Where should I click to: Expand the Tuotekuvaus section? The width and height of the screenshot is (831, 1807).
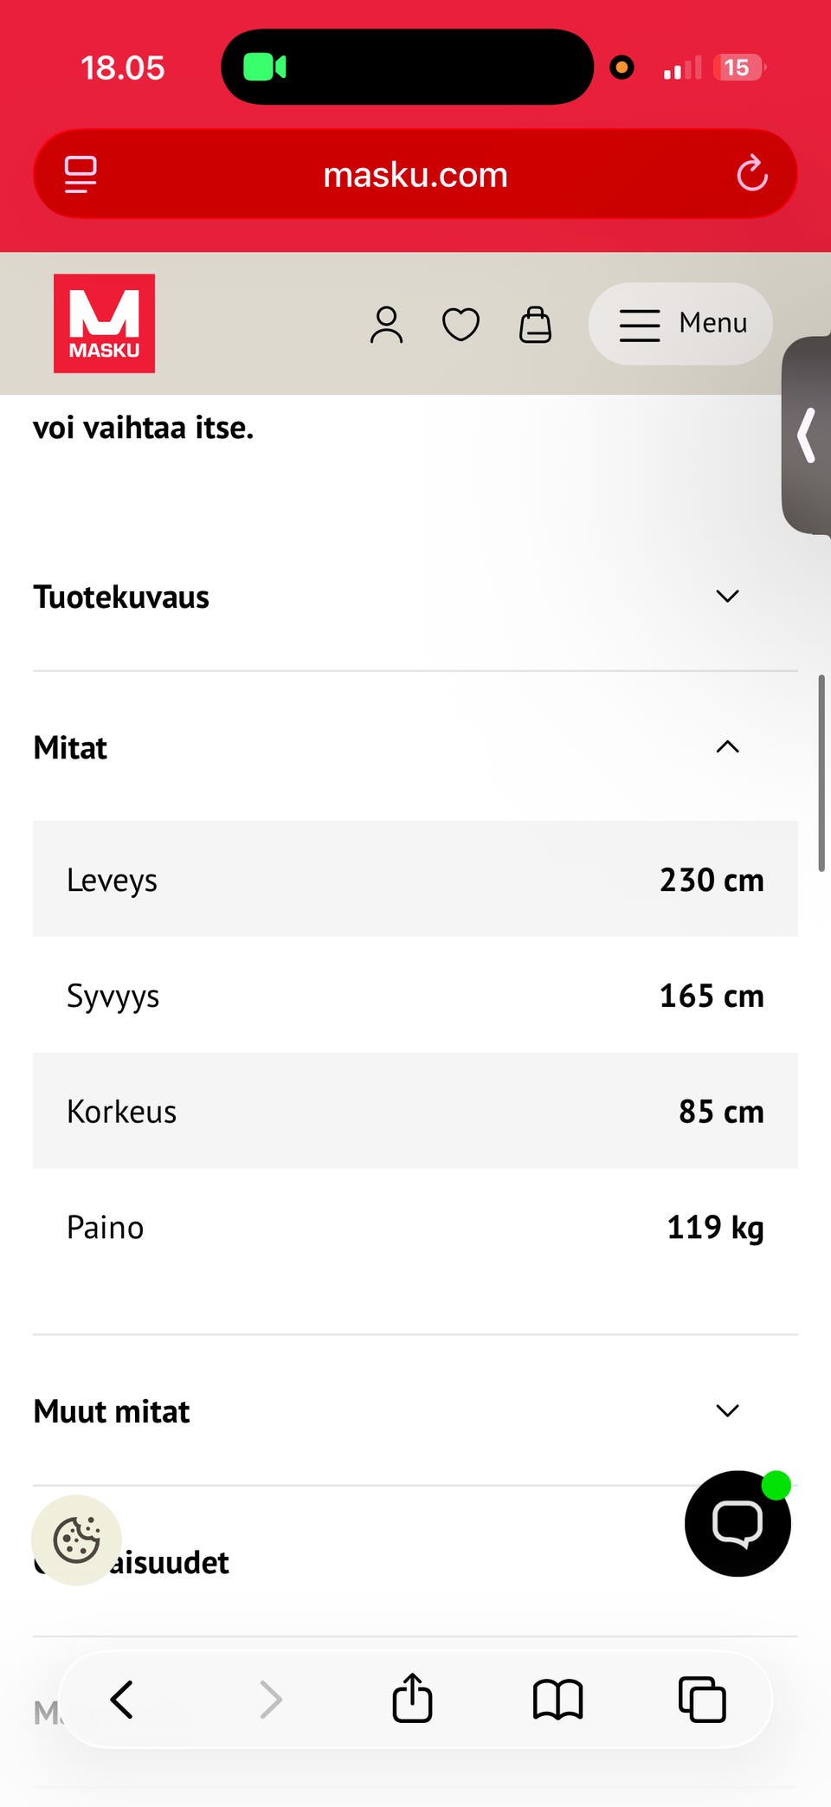(x=727, y=597)
